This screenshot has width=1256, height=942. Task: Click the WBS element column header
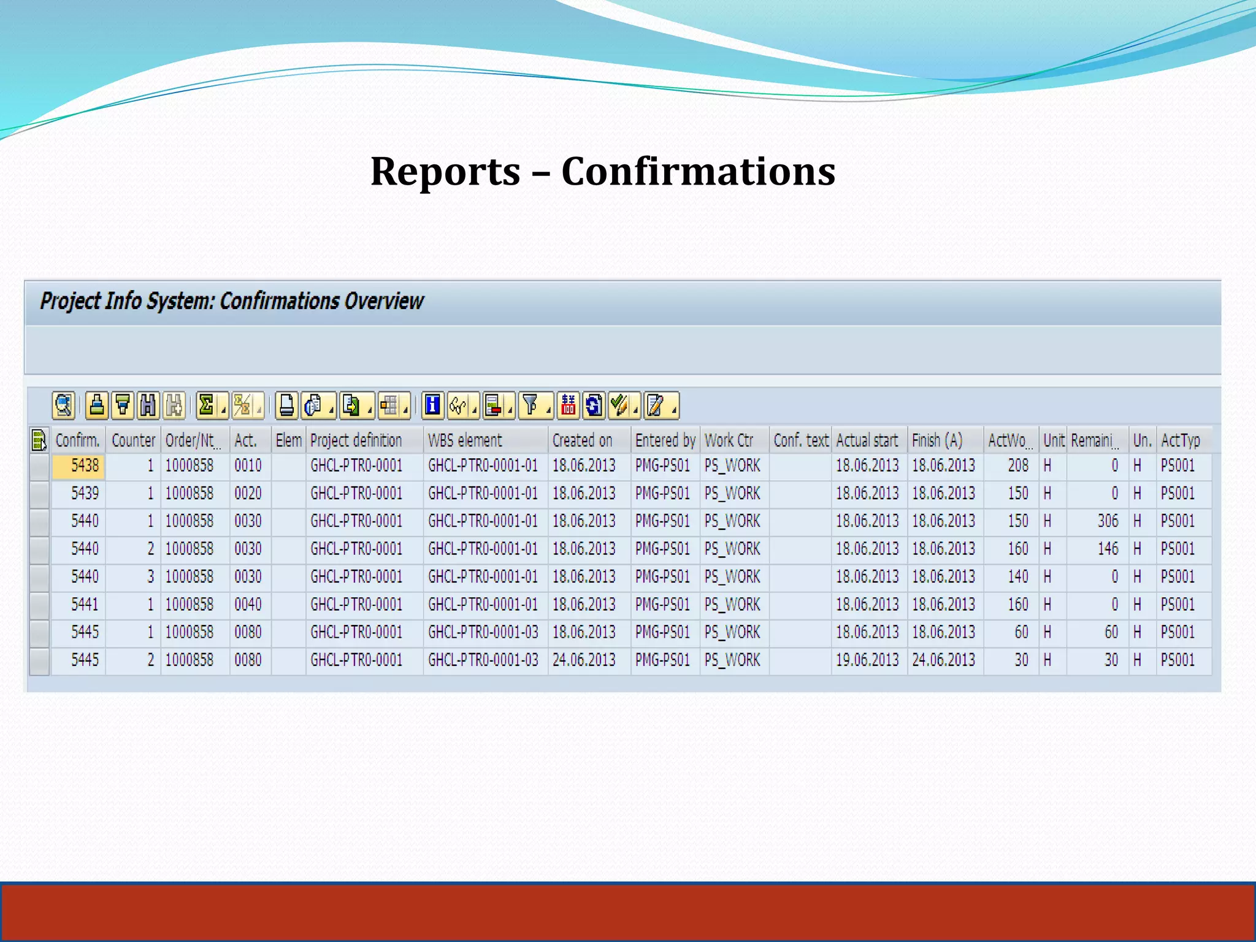486,440
